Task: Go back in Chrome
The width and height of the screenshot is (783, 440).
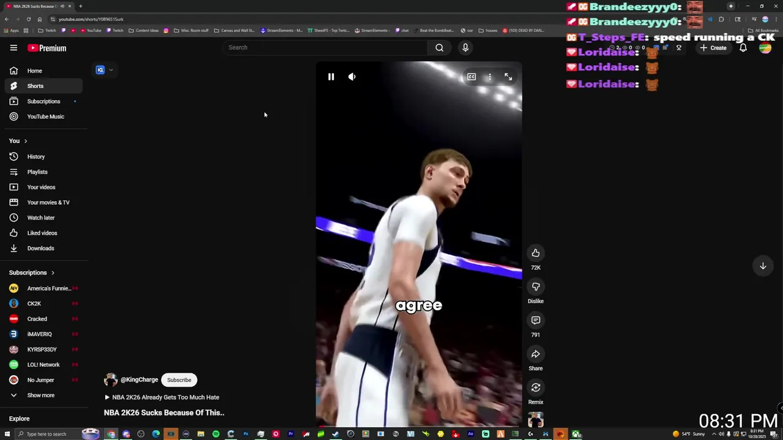Action: 7,19
